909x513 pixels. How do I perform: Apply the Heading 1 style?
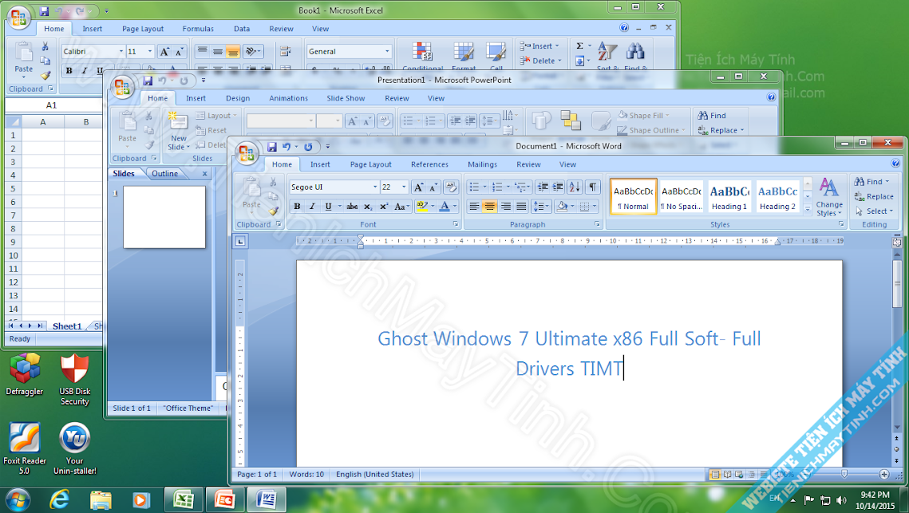(x=729, y=195)
